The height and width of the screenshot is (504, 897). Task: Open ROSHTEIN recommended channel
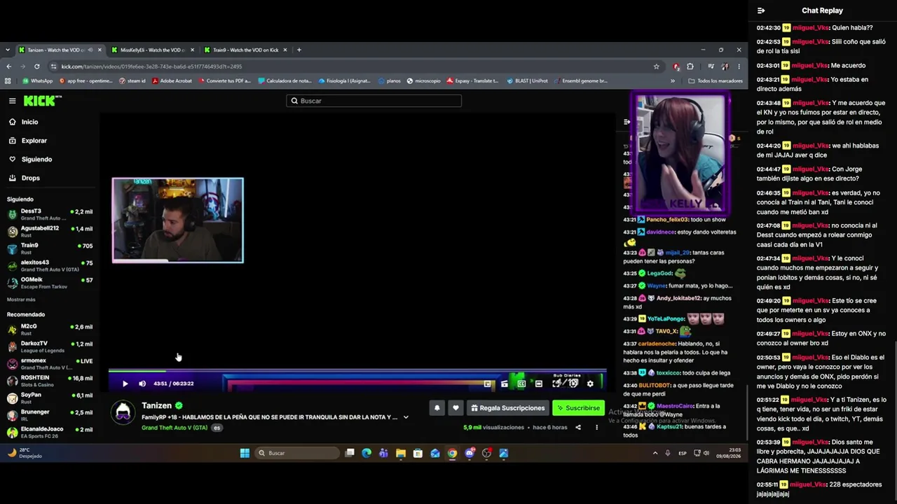(x=49, y=381)
